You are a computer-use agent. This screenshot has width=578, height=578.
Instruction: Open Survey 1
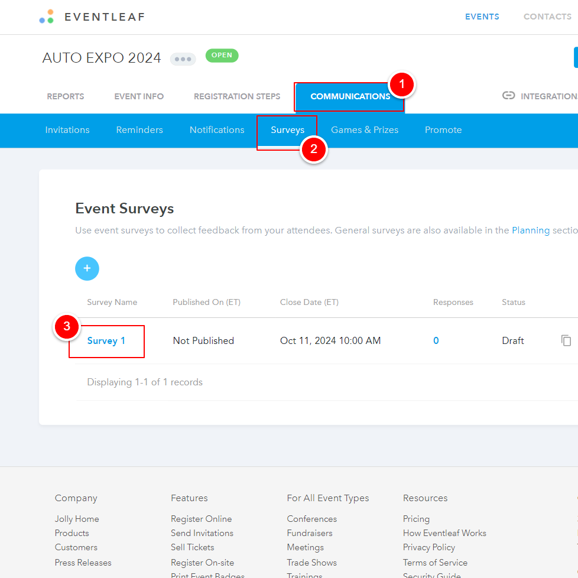pos(106,340)
